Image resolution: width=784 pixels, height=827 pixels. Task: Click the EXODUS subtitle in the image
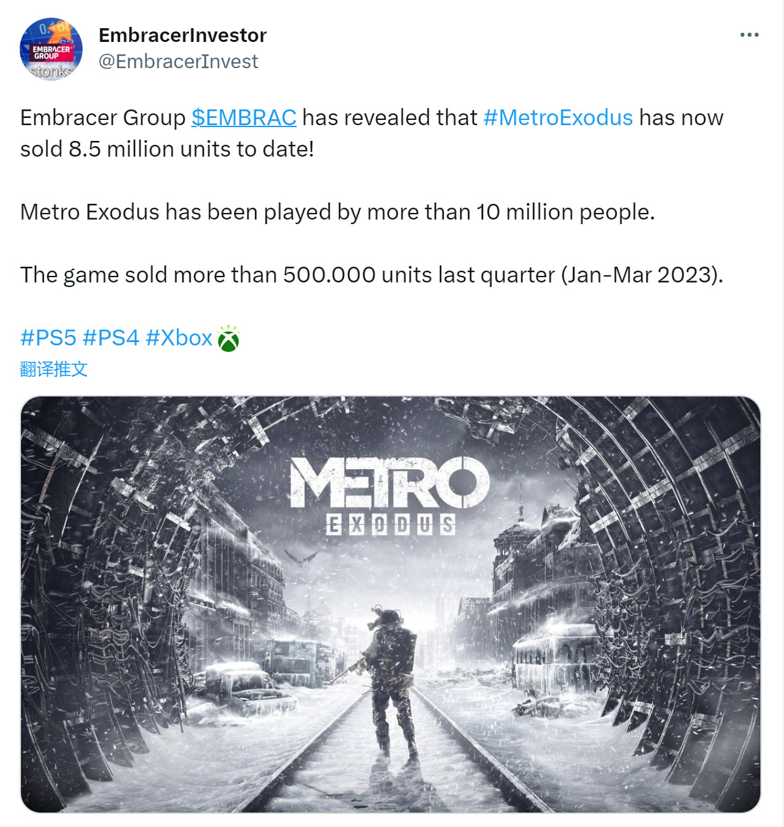pos(391,524)
